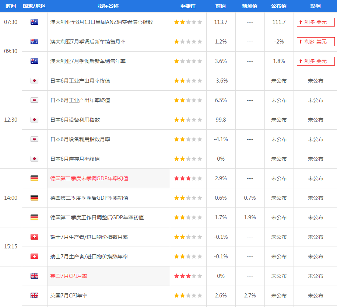Click star rating for ANZ消费者信心指数 row

(188, 22)
